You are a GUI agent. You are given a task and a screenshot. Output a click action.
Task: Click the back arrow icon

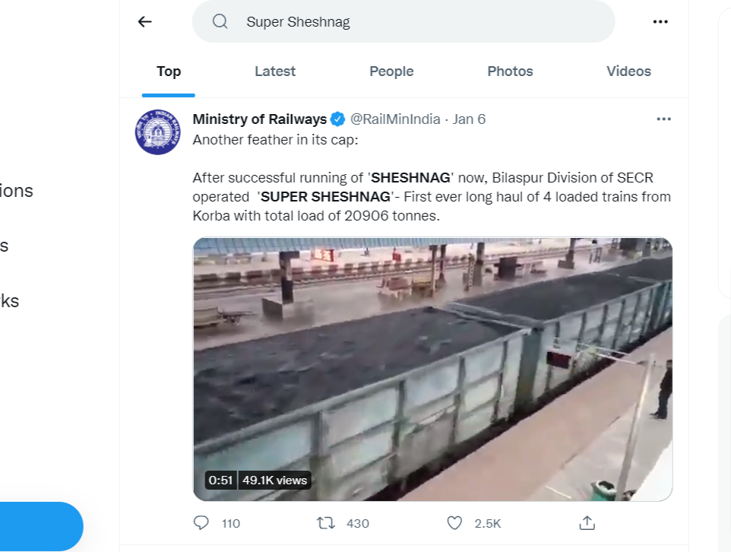(144, 22)
